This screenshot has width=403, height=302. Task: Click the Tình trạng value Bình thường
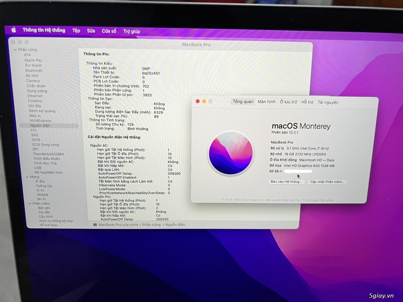(x=138, y=129)
